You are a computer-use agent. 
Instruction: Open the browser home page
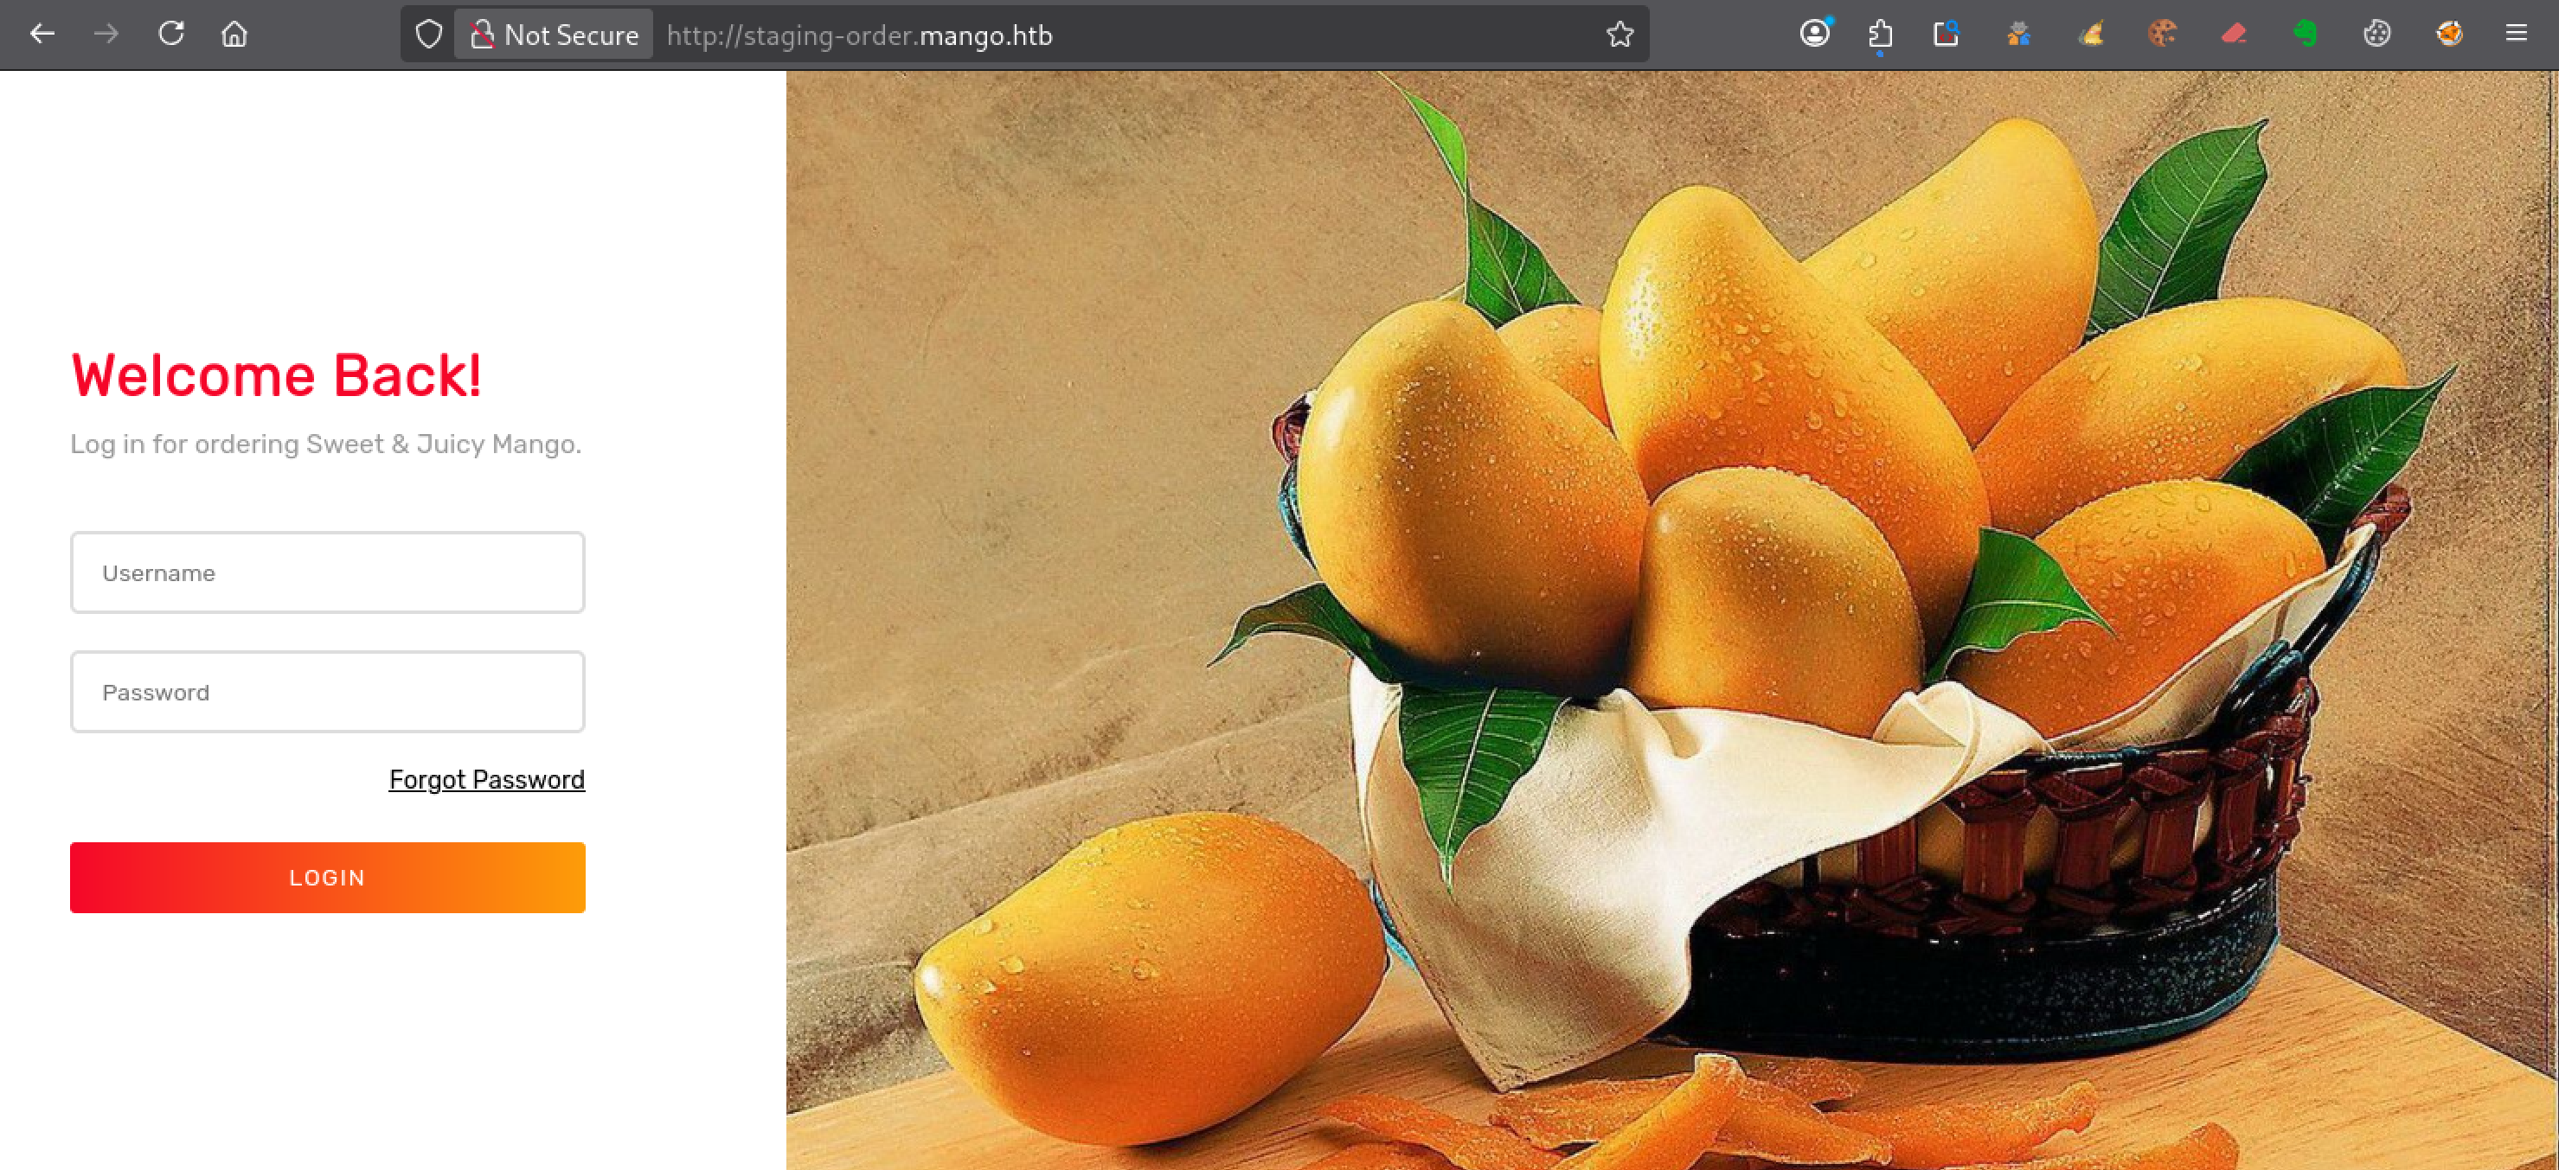point(234,34)
